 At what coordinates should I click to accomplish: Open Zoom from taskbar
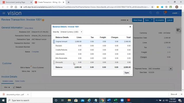[122, 100]
